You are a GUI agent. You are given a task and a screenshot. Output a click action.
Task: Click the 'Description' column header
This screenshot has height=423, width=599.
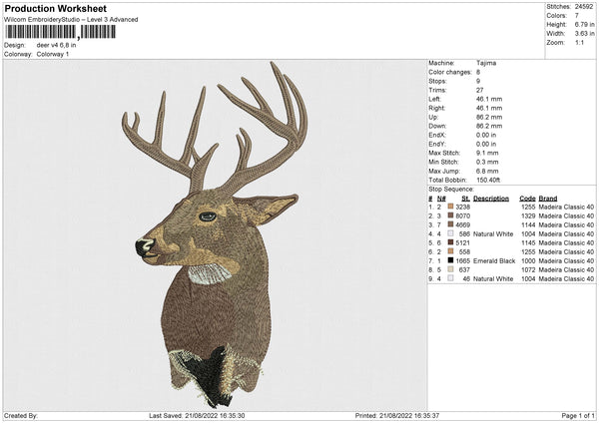click(491, 199)
